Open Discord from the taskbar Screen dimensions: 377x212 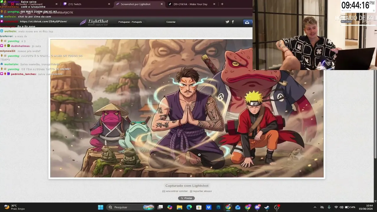[257, 207]
